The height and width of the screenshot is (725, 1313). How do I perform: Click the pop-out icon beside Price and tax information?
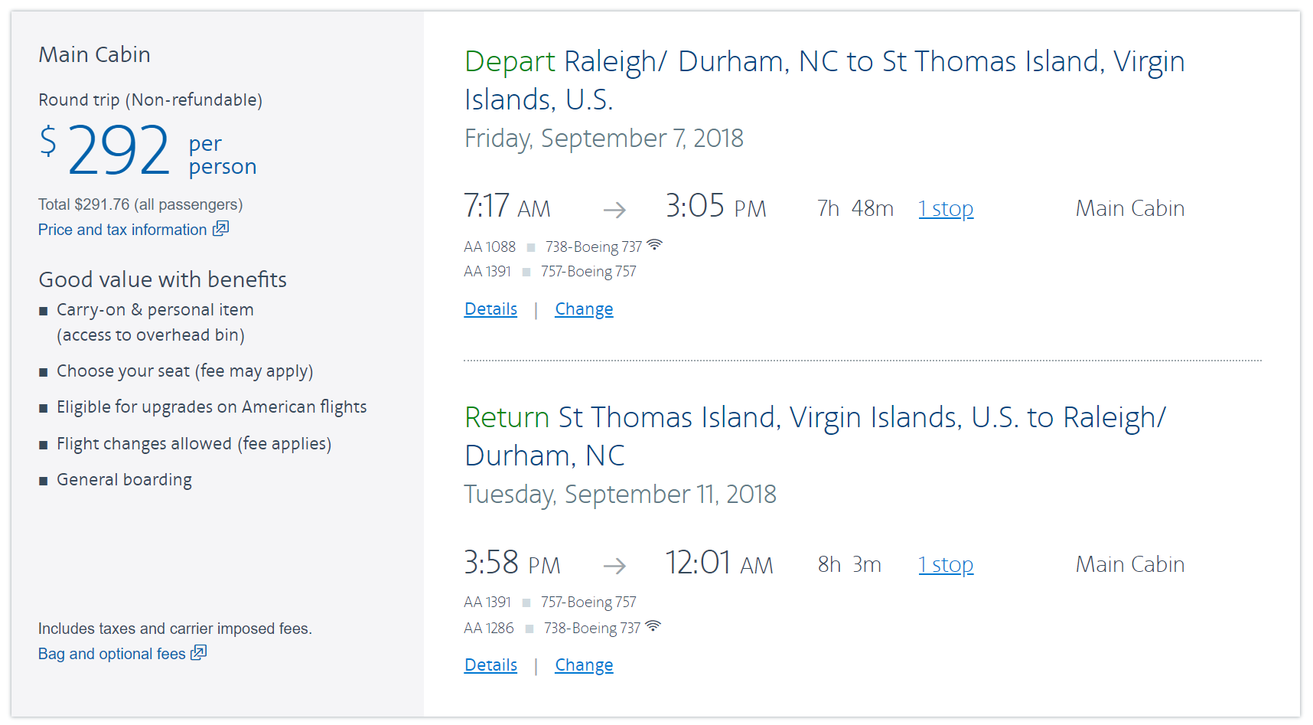220,228
